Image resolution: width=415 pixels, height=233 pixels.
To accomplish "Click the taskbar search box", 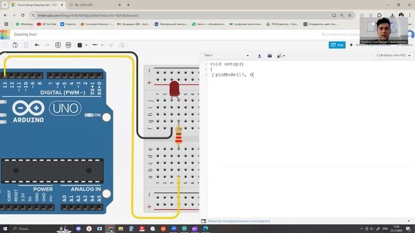I will tap(33, 228).
